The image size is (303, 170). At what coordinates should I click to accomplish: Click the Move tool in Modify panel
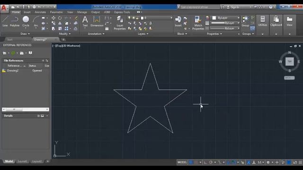click(53, 18)
